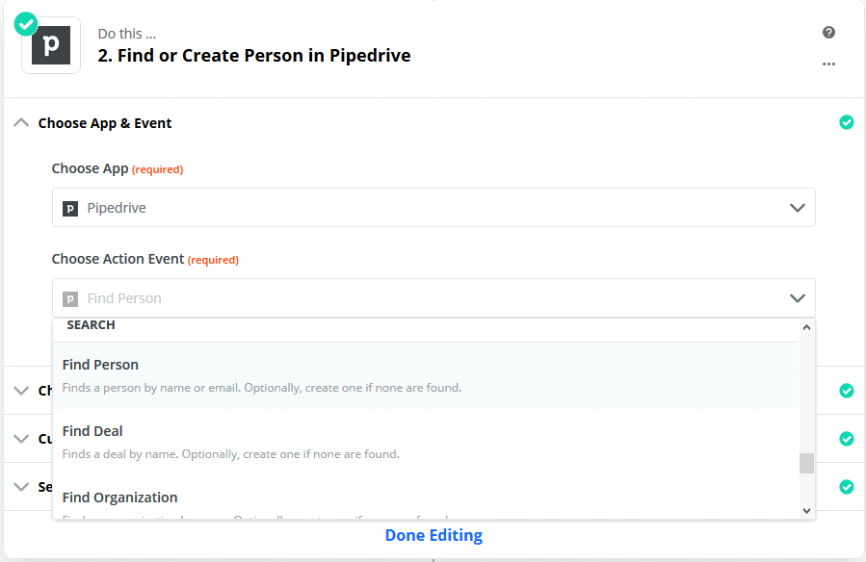Expand the section starting with 'Cu'

click(21, 439)
